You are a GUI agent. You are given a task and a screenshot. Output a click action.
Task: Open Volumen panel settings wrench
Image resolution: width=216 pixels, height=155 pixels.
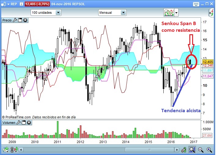18,123
